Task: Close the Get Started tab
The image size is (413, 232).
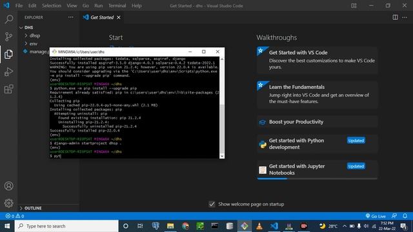Action: click(119, 17)
